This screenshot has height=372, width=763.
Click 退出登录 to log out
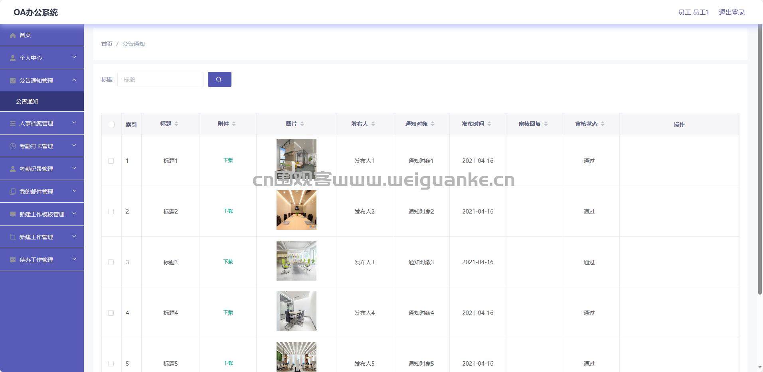pyautogui.click(x=731, y=12)
